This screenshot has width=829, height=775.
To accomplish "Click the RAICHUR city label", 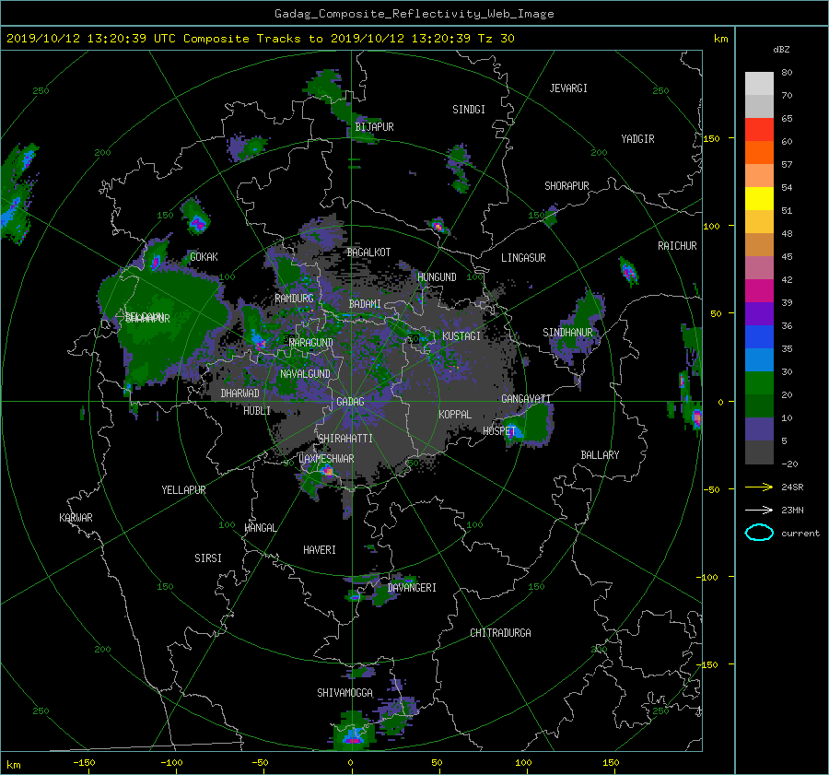I will pos(677,246).
